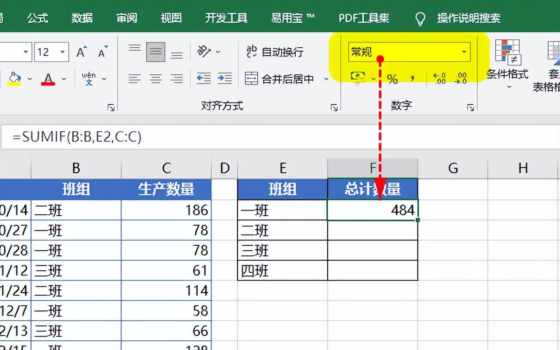This screenshot has height=350, width=560.
Task: Toggle right text alignment
Action: pos(177,79)
